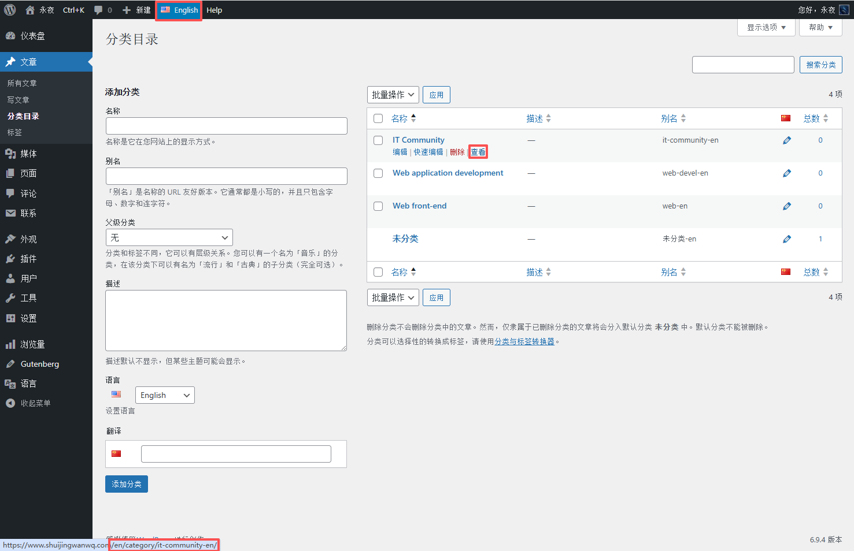Image resolution: width=854 pixels, height=551 pixels.
Task: Focus the category search field
Action: click(743, 65)
